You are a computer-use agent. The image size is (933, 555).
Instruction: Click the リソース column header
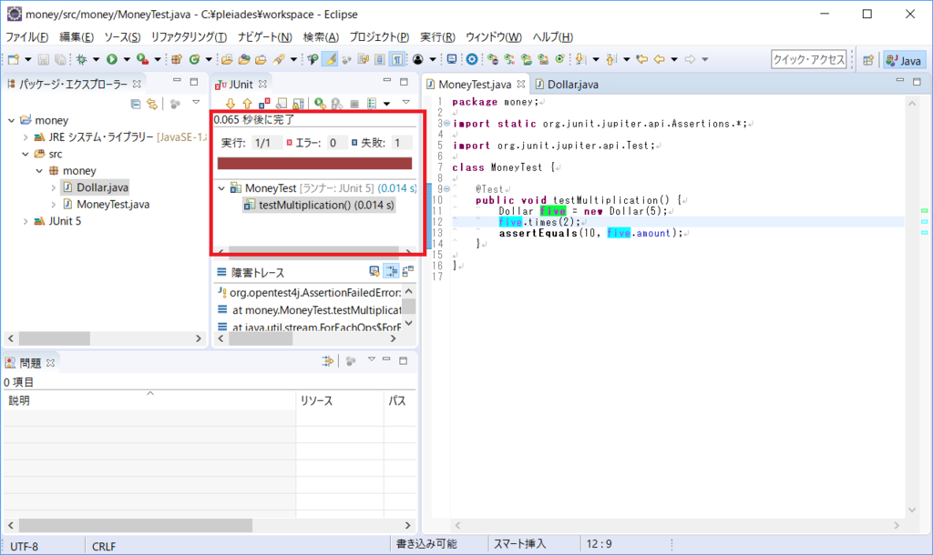click(340, 400)
